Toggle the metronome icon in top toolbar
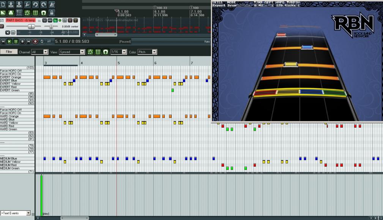This screenshot has height=220, width=383. tap(52, 4)
